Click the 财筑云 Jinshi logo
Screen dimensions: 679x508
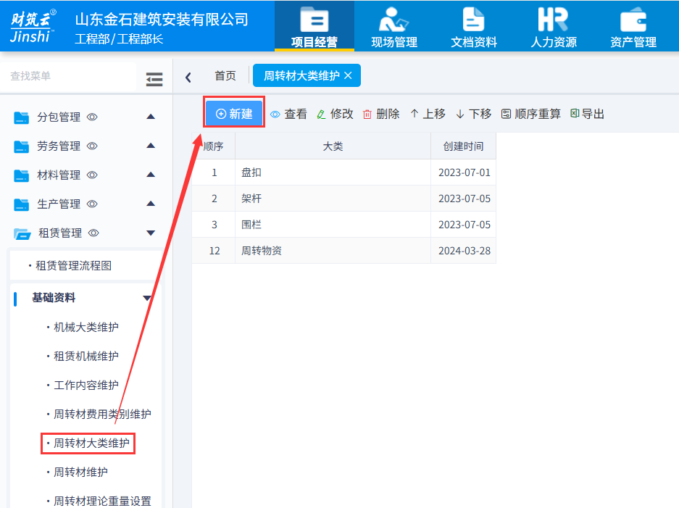(x=33, y=26)
